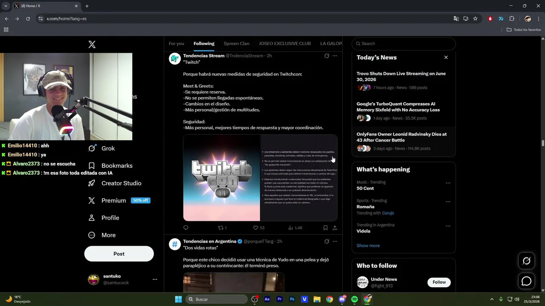The image size is (545, 306).
Task: Show hidden system tray icons
Action: point(493,299)
